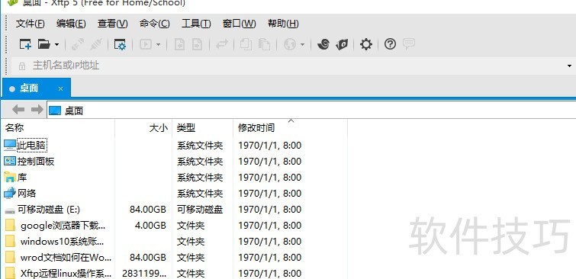Click the upload file toolbar icon
576x279 pixels.
point(198,44)
